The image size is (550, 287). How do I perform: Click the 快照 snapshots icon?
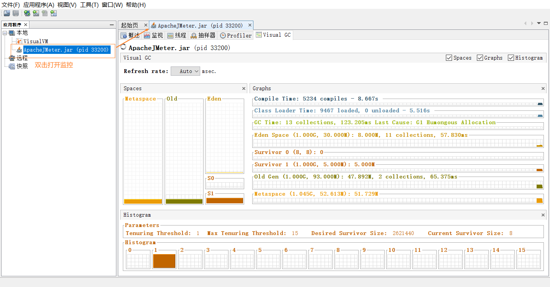point(12,66)
